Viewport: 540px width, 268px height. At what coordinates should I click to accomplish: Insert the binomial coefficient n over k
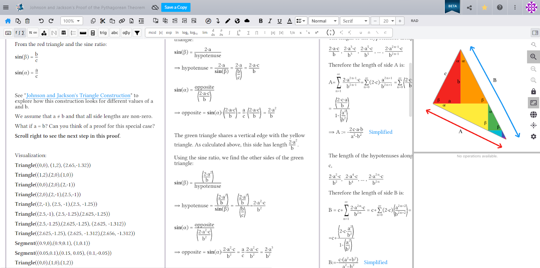[330, 33]
